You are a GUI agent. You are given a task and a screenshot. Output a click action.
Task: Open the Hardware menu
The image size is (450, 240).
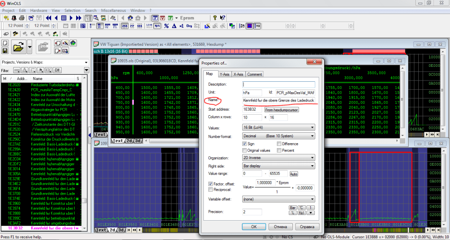pos(39,10)
